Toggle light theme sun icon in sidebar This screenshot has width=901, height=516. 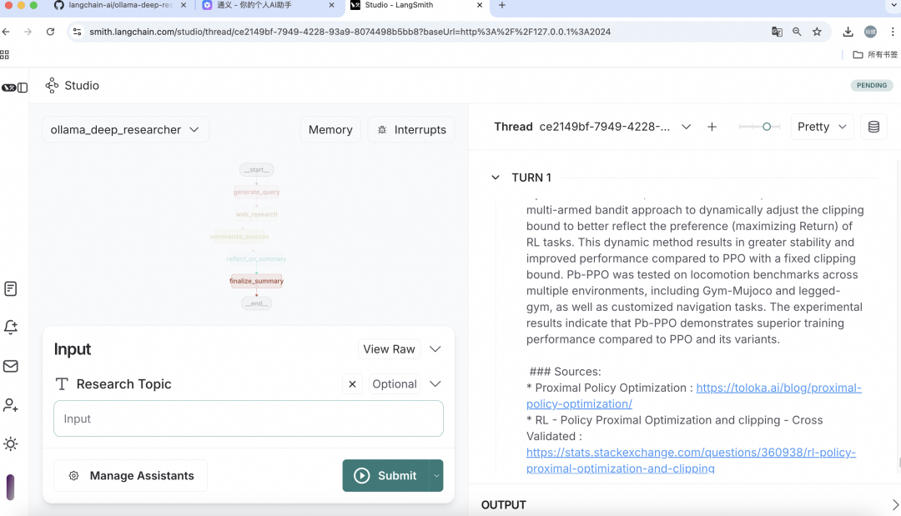click(x=10, y=443)
